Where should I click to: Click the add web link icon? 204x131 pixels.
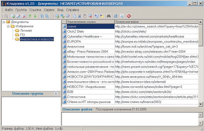tap(63, 16)
